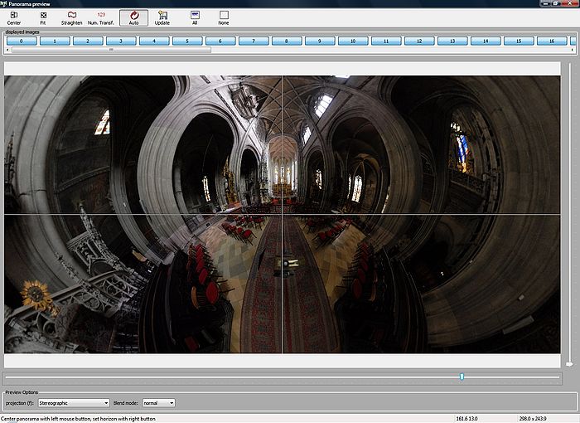This screenshot has height=423, width=580.
Task: Toggle displayed image 12
Action: point(419,41)
